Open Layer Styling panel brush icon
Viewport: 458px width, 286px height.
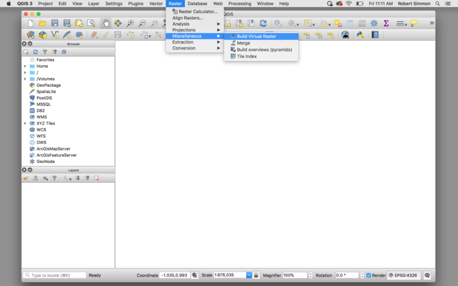tap(25, 178)
